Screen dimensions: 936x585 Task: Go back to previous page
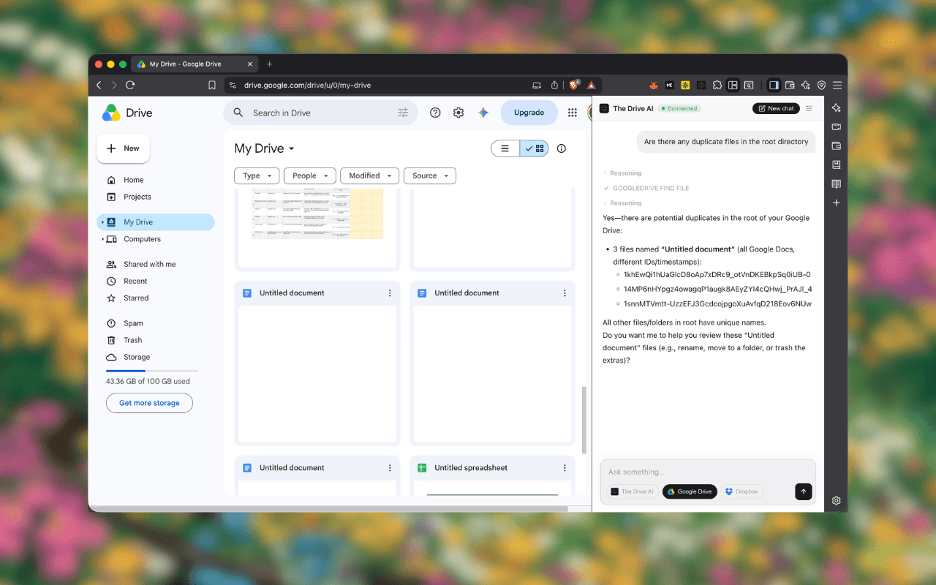[99, 85]
